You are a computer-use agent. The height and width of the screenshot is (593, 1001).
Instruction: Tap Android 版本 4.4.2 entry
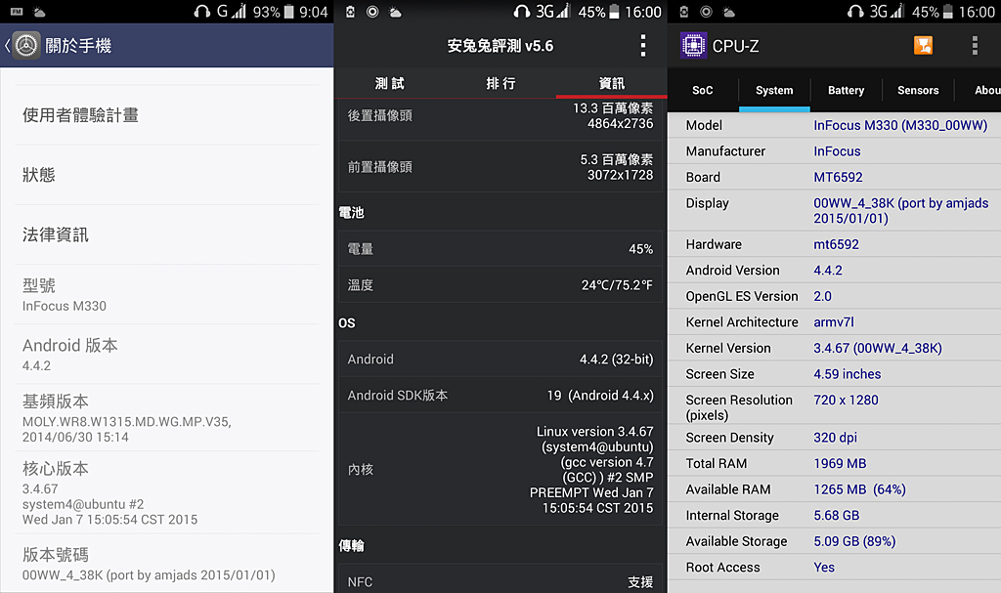pyautogui.click(x=166, y=355)
